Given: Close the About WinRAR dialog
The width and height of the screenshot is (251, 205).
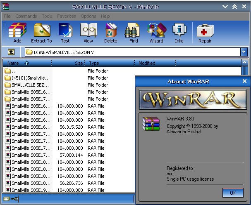Looking at the screenshot, I should (244, 81).
